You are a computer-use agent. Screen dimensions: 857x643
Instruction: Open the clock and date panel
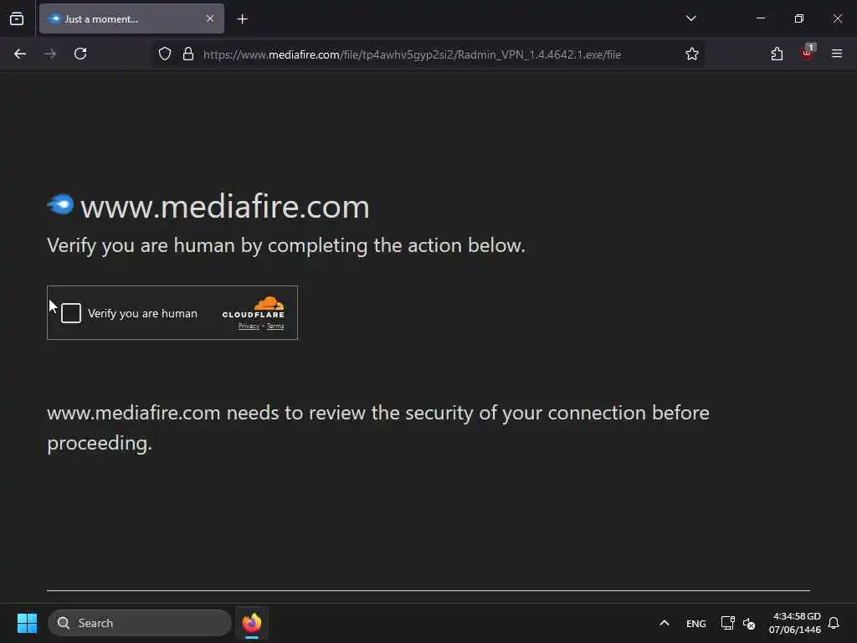[795, 623]
